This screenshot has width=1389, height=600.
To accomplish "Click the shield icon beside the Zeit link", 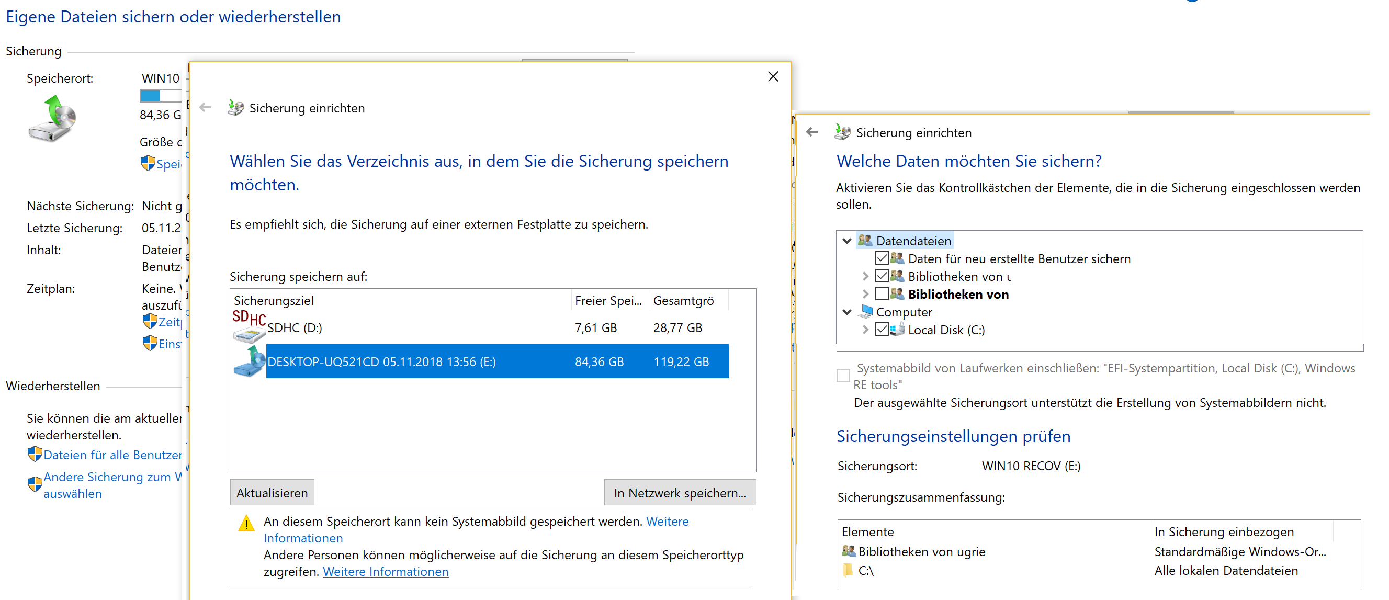I will 150,321.
